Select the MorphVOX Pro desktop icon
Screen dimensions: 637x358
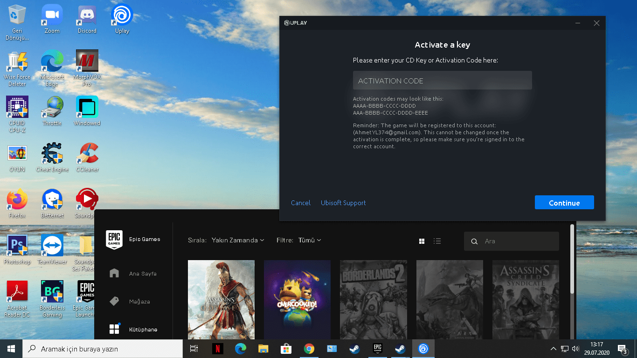pos(87,69)
